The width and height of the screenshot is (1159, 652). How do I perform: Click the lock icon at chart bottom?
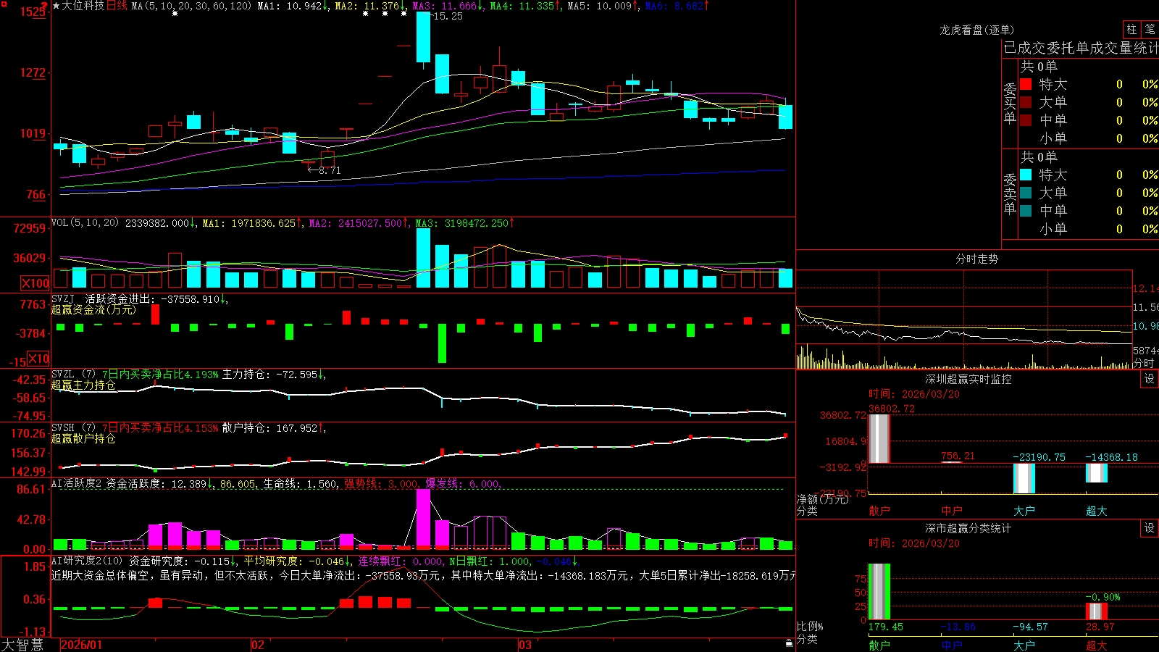790,643
